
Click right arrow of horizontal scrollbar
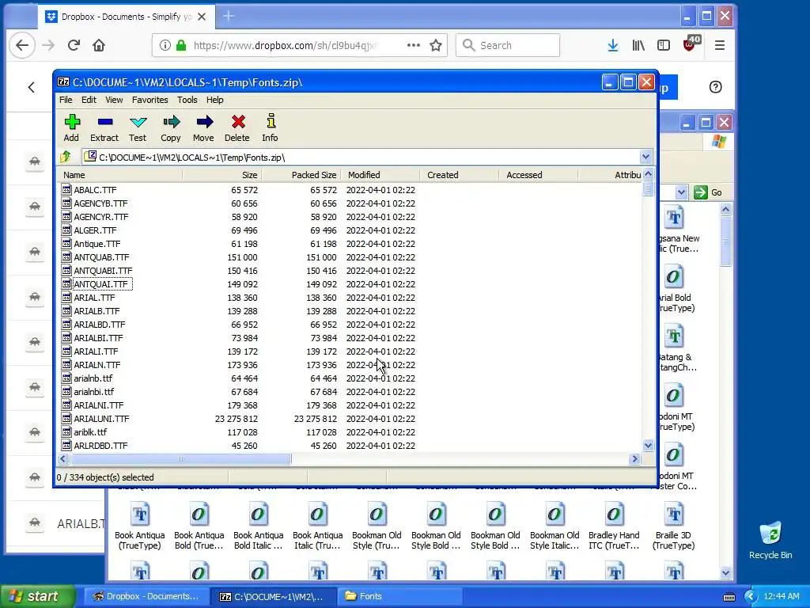click(635, 459)
